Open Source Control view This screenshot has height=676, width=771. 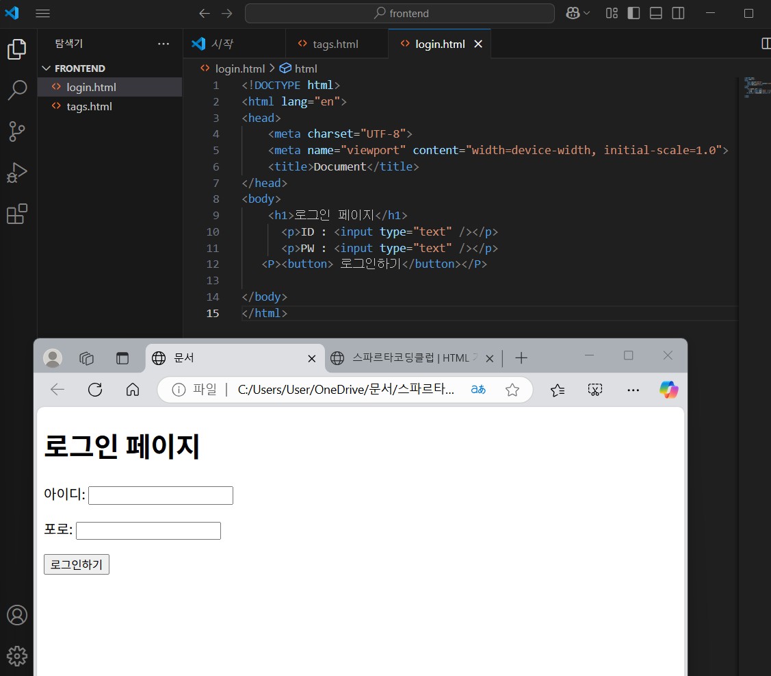(x=16, y=132)
